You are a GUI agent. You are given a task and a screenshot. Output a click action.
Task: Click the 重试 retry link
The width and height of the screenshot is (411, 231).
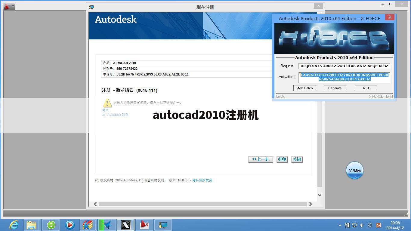(x=105, y=110)
